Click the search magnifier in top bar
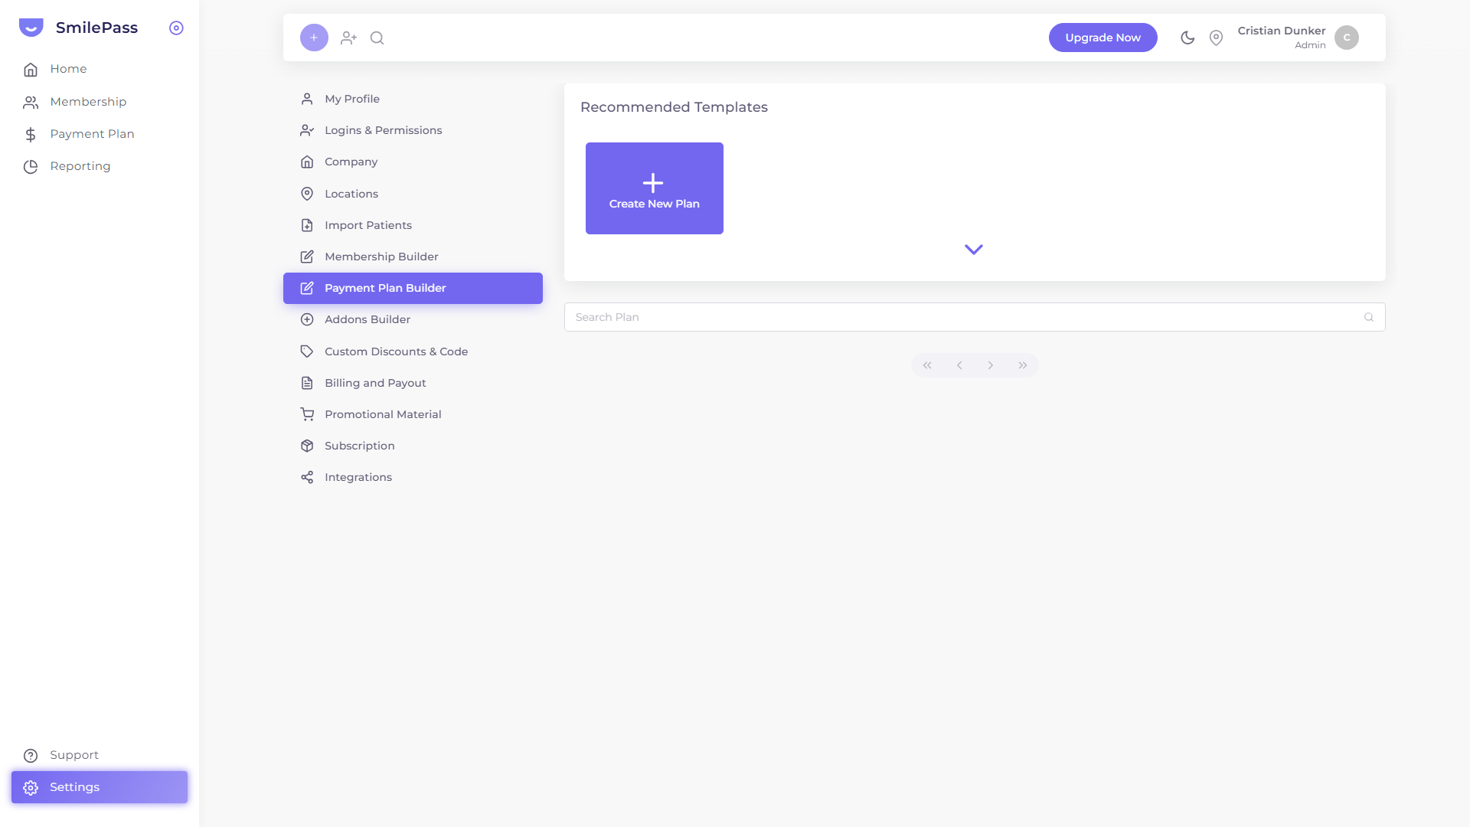Screen dimensions: 1470x827 pos(377,38)
